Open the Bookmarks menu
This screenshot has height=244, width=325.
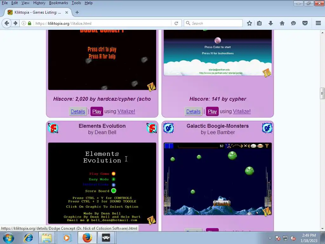point(58,3)
